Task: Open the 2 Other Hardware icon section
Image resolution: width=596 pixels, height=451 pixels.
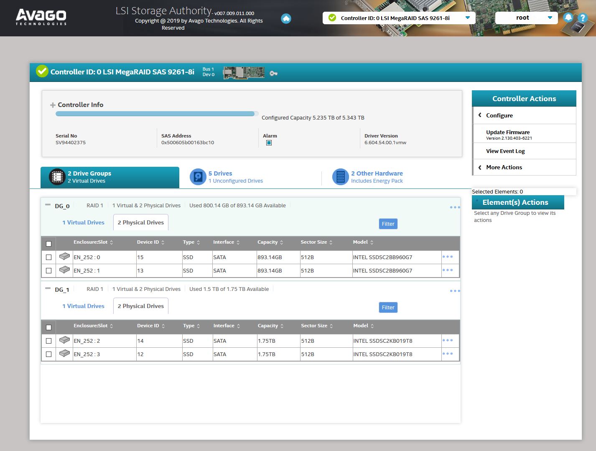Action: pos(340,177)
